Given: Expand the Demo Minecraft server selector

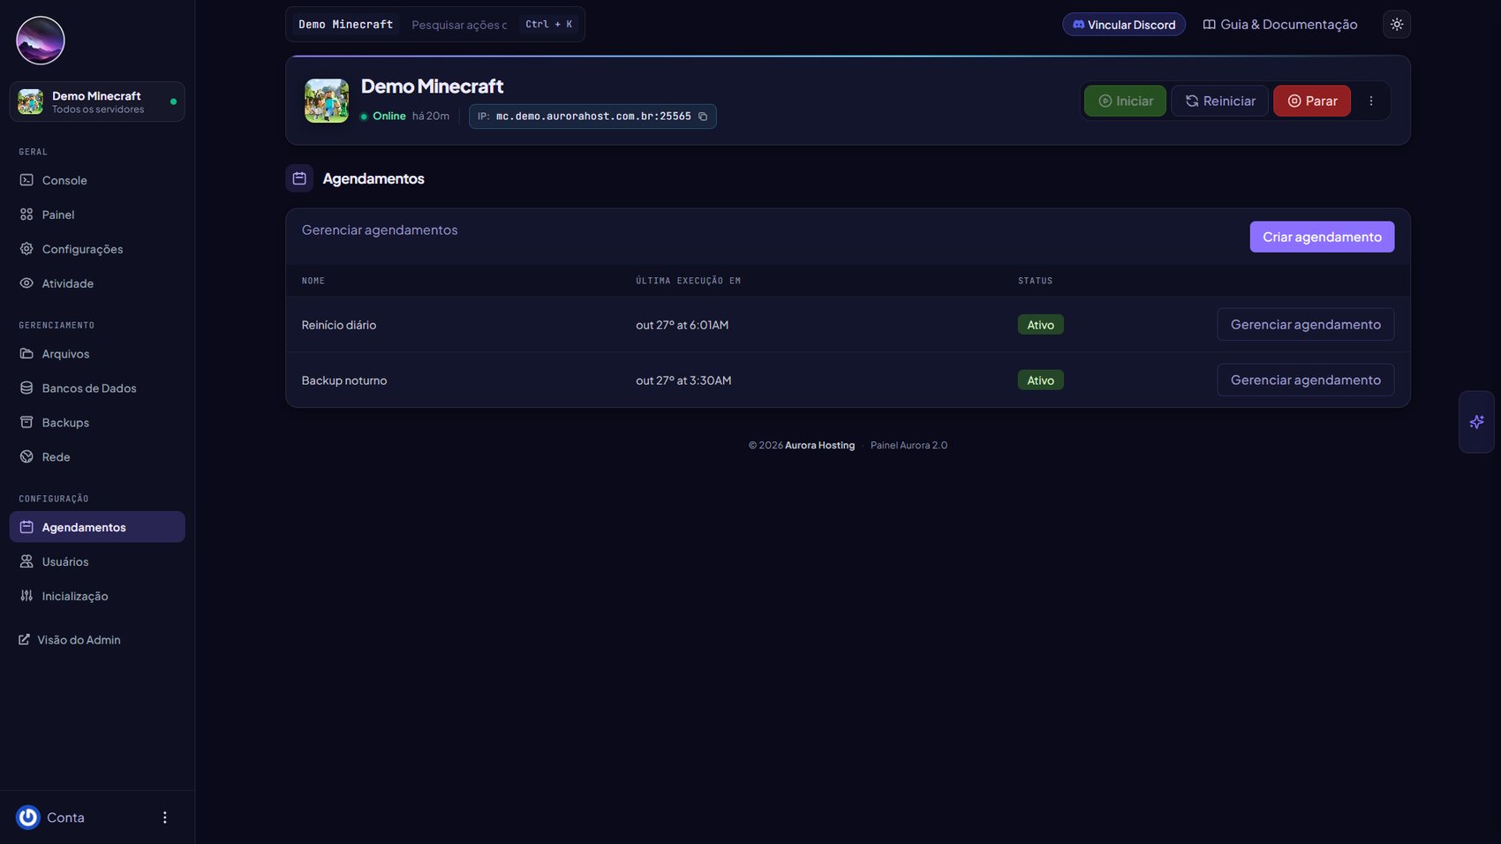Looking at the screenshot, I should 97,102.
